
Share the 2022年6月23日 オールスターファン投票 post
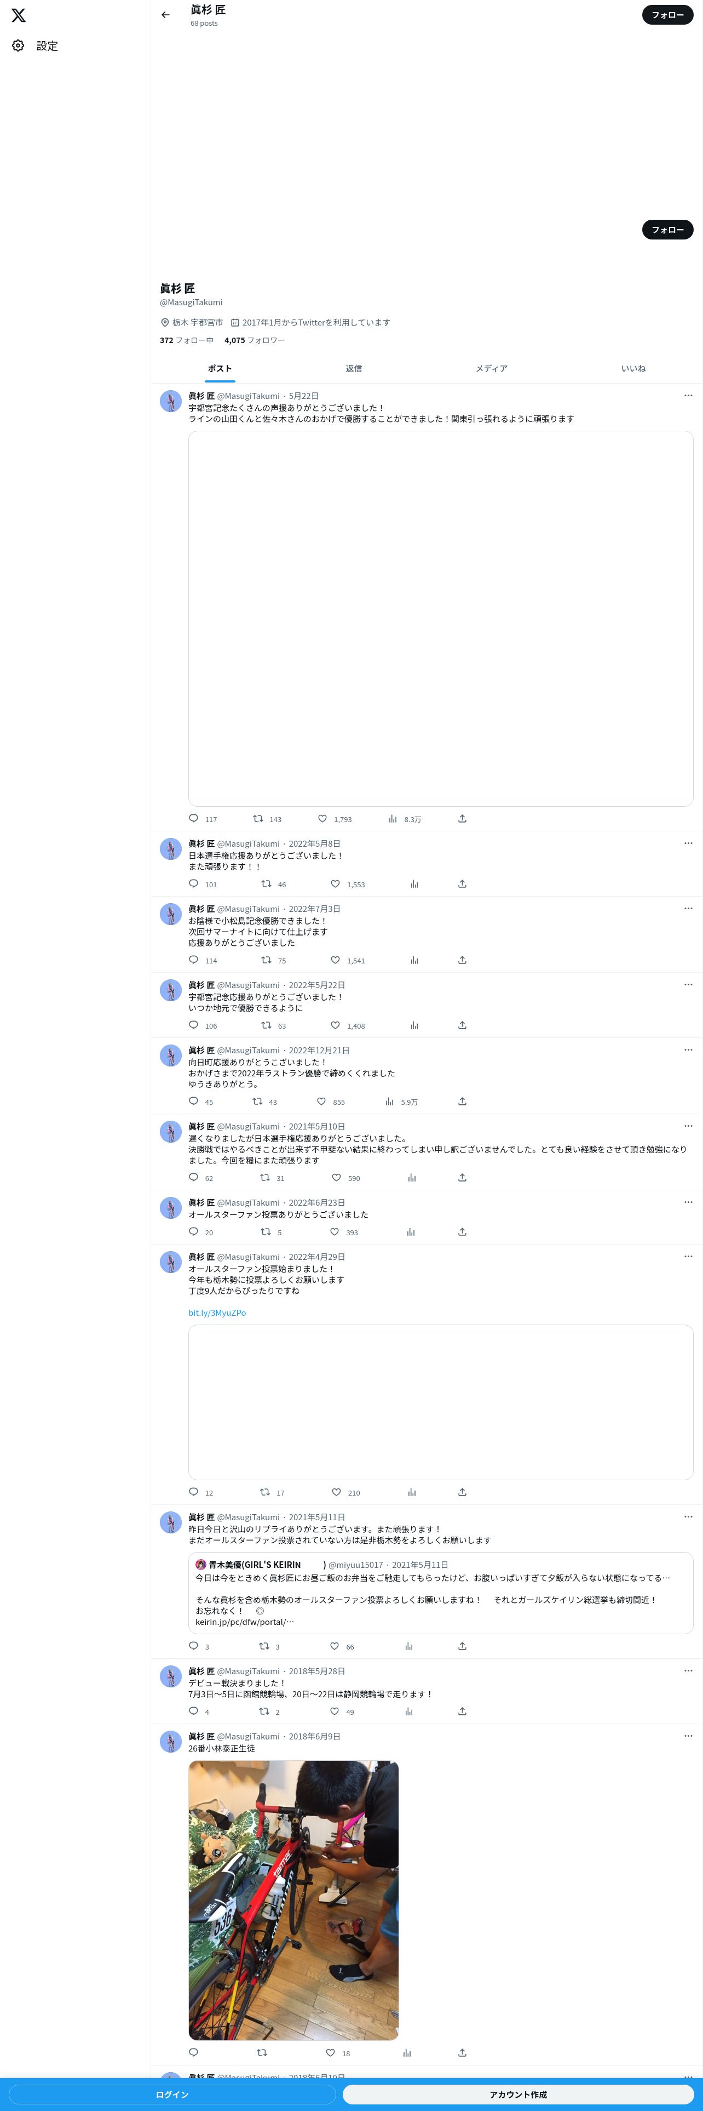pyautogui.click(x=463, y=1233)
